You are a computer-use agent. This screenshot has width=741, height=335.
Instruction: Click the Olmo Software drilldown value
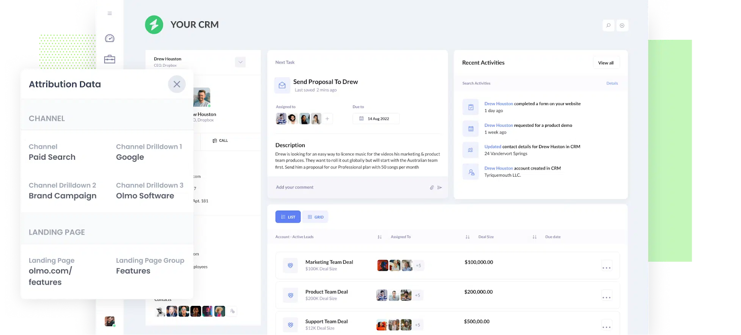point(145,196)
